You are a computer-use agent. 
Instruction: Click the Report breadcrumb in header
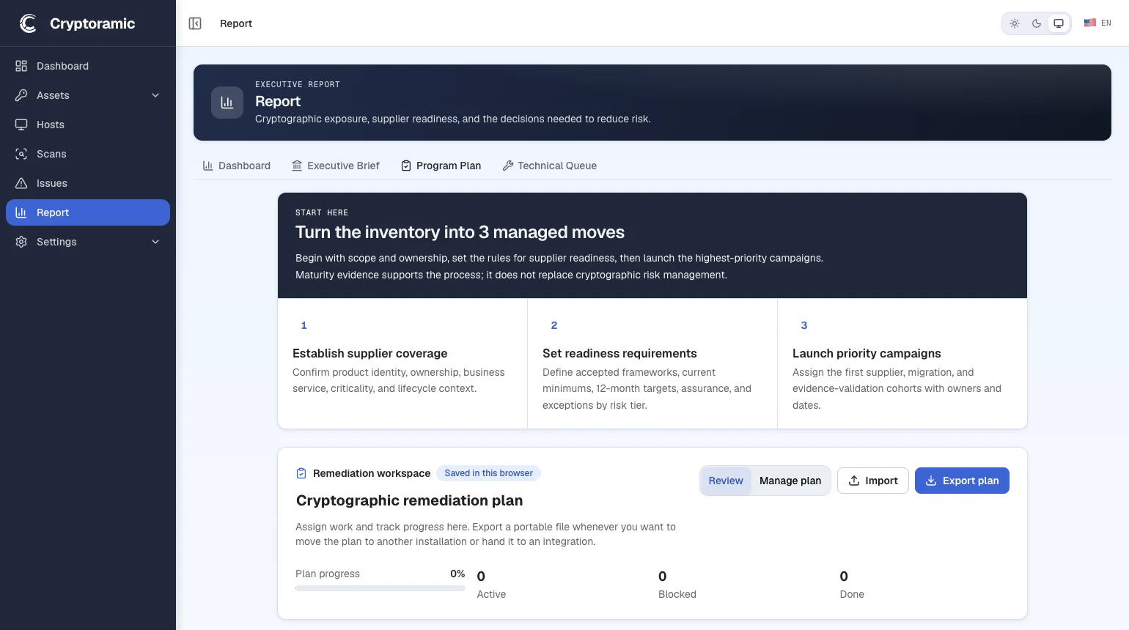coord(236,23)
